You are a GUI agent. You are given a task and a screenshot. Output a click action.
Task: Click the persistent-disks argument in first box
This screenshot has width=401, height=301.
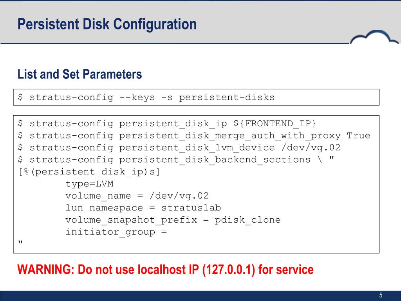(x=227, y=97)
